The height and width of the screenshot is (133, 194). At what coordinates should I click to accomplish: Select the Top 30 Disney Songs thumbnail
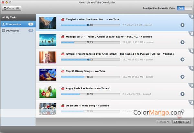(48, 74)
